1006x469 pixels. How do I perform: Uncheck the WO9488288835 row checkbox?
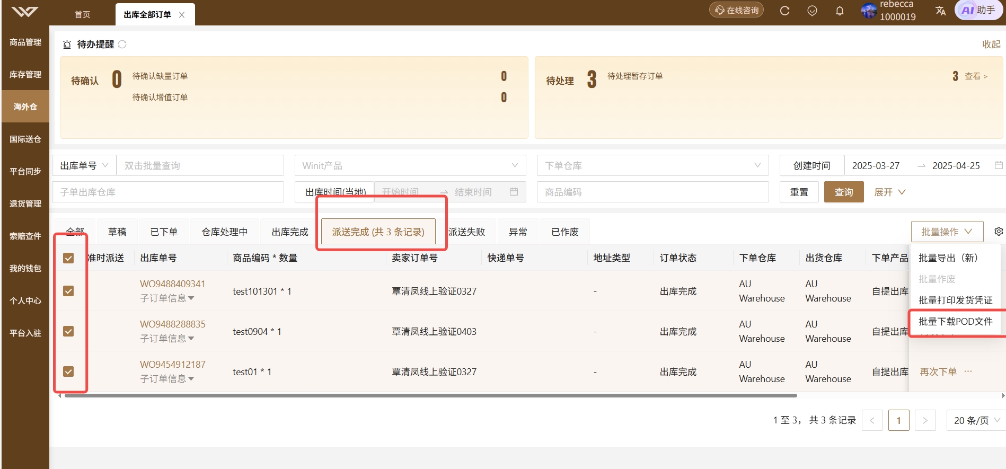coord(68,331)
